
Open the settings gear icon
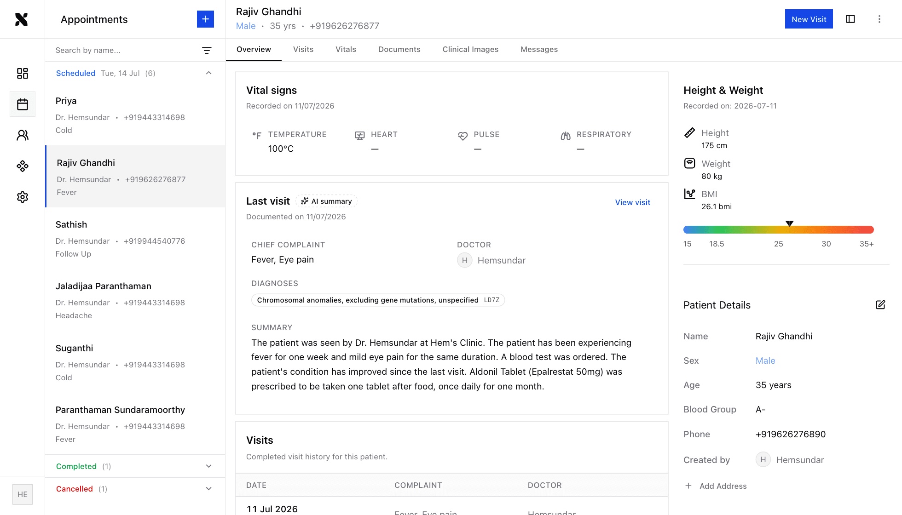click(x=23, y=197)
